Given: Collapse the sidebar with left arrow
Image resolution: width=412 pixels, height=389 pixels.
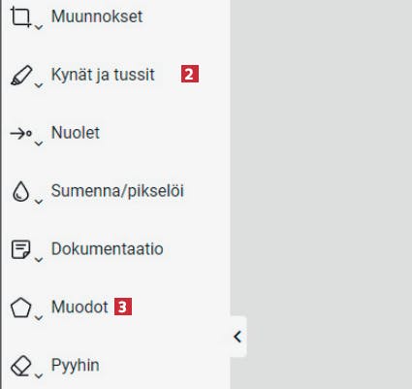Looking at the screenshot, I should [238, 337].
